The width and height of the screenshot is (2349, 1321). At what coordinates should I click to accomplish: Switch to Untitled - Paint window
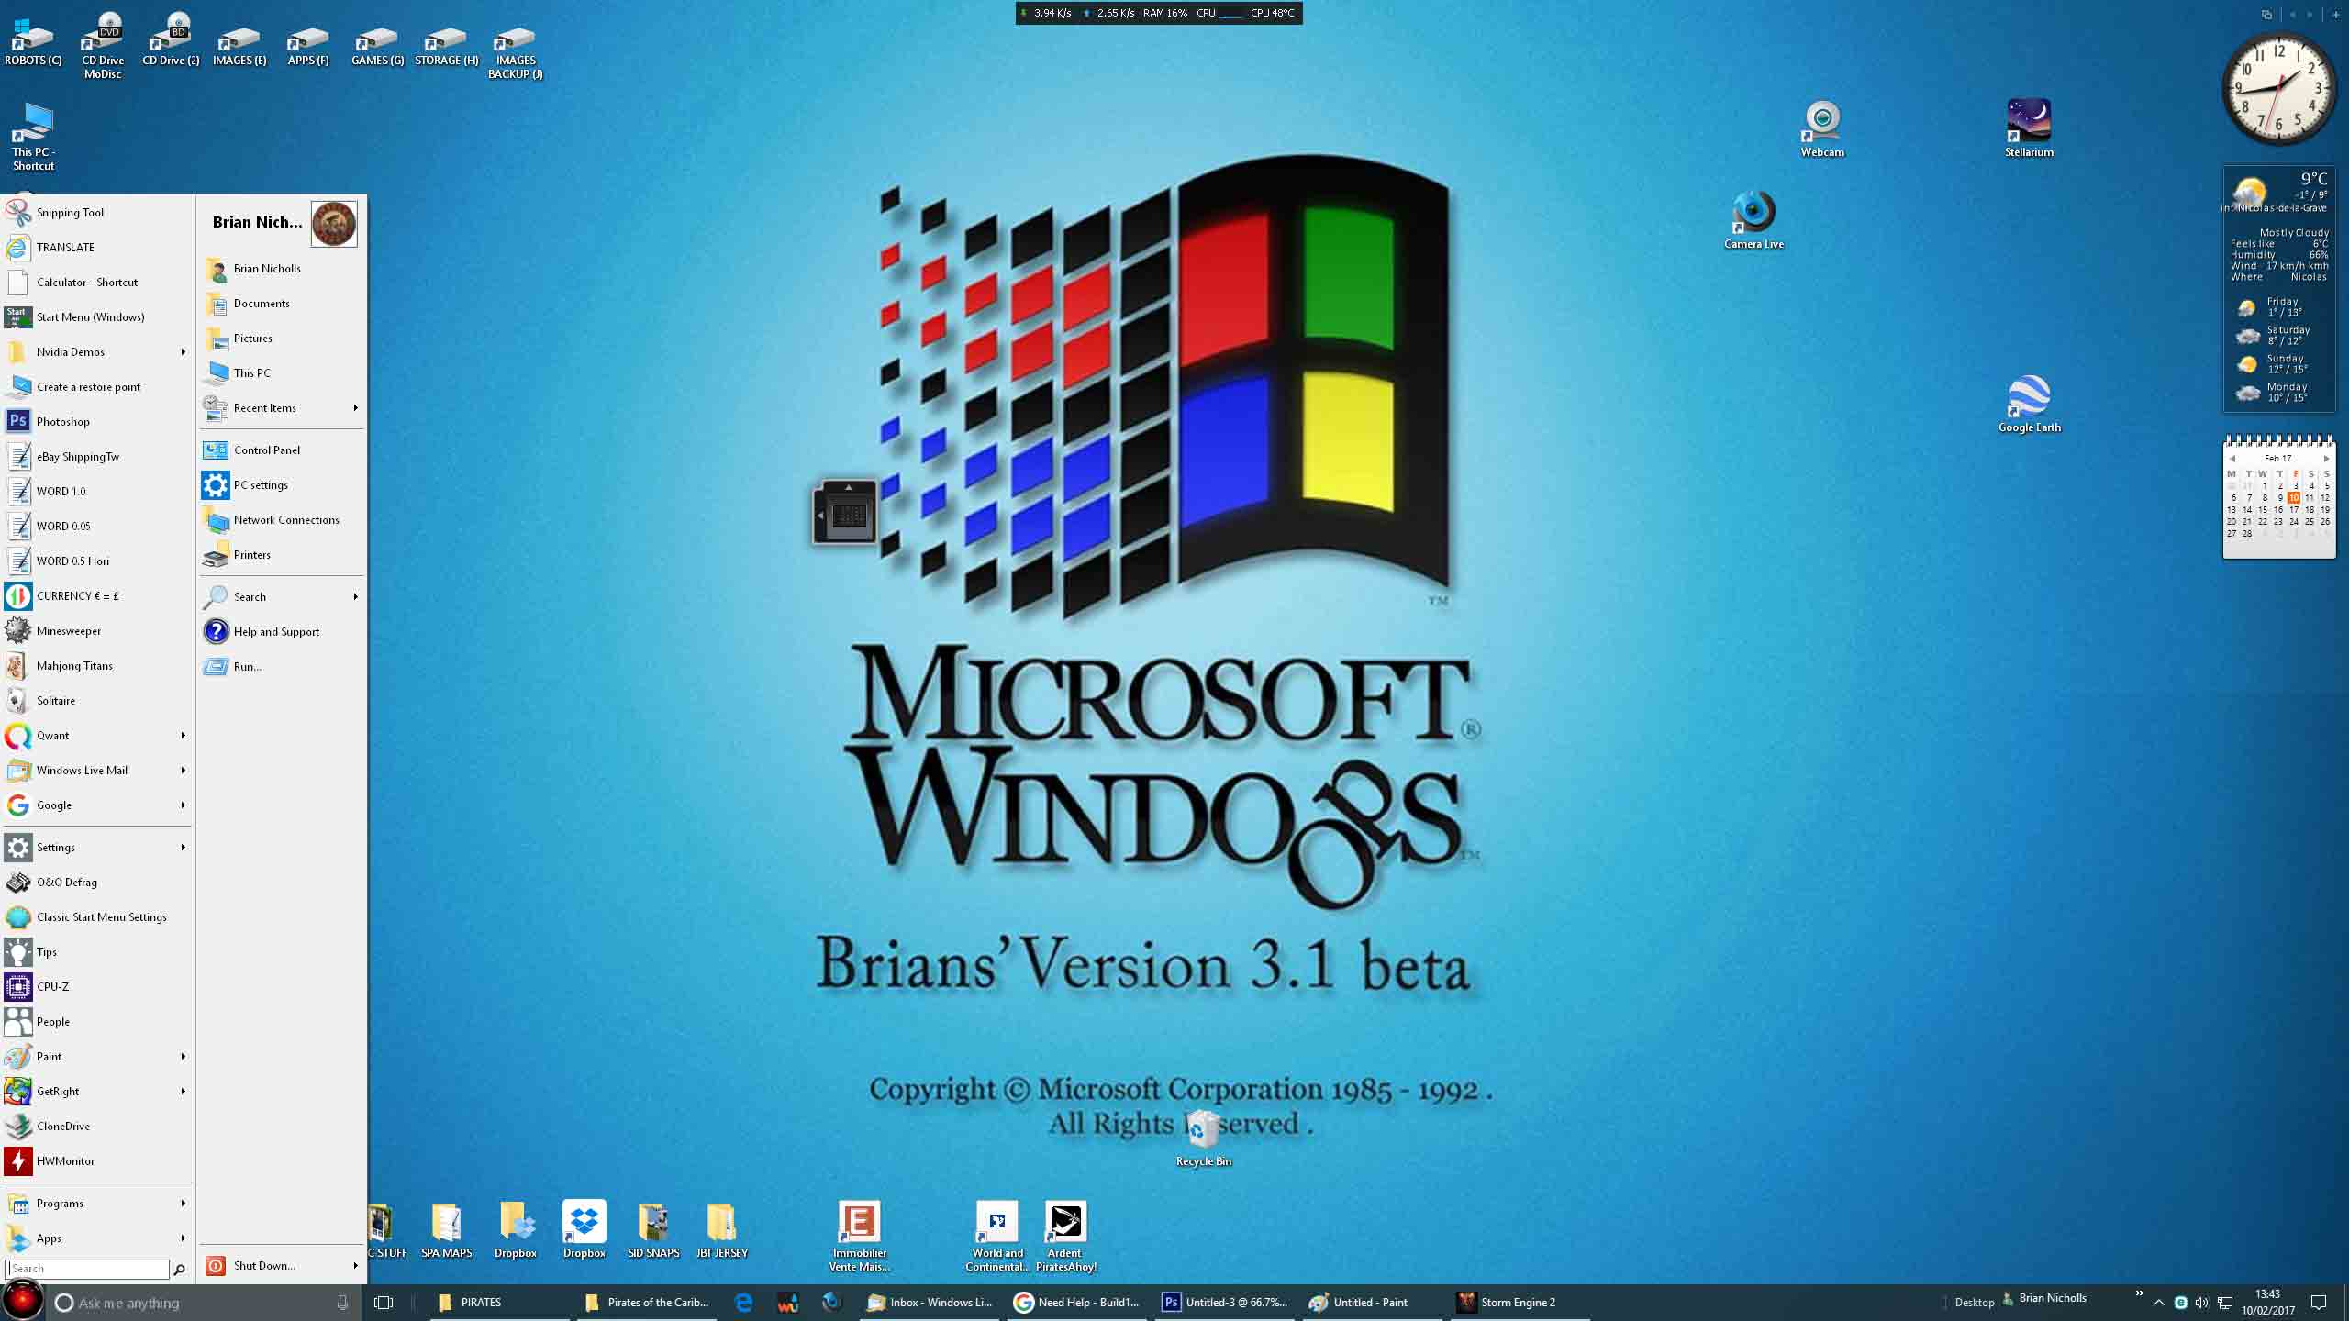(1371, 1302)
